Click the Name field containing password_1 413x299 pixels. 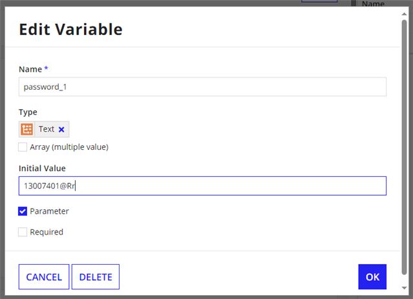point(202,87)
